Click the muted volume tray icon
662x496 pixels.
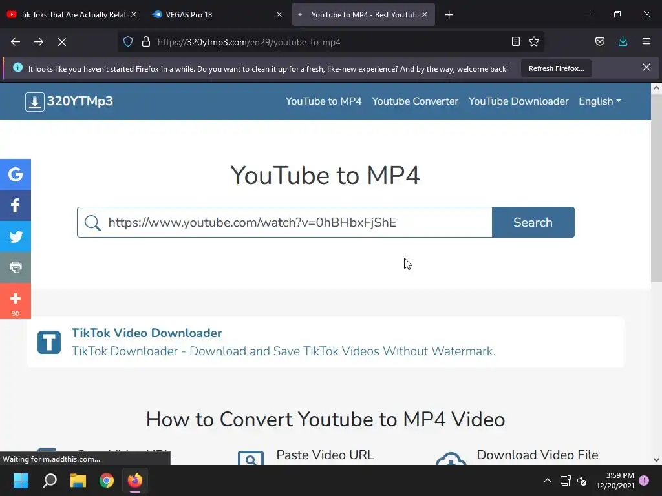(x=582, y=480)
